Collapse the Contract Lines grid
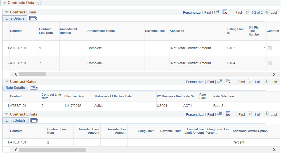Screen dimensions: 281x153 7,12
